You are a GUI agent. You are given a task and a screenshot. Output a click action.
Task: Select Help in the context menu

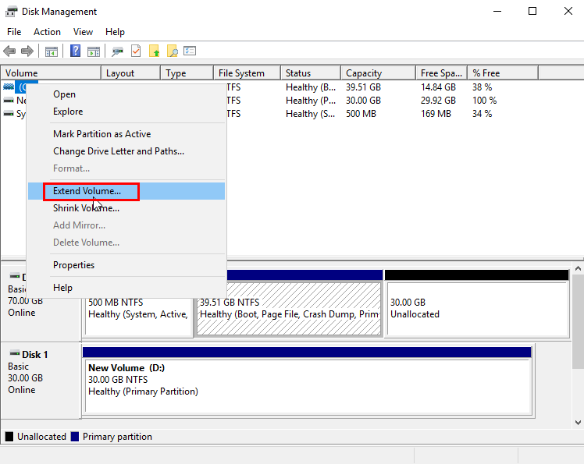[x=126, y=288]
